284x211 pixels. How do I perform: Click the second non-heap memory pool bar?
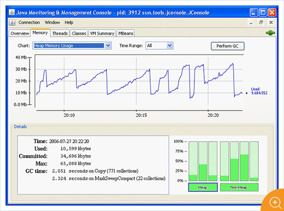tap(234, 161)
